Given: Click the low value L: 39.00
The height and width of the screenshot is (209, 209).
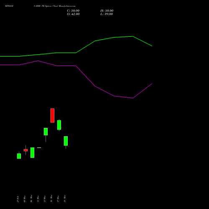Looking at the screenshot, I should pyautogui.click(x=107, y=14).
